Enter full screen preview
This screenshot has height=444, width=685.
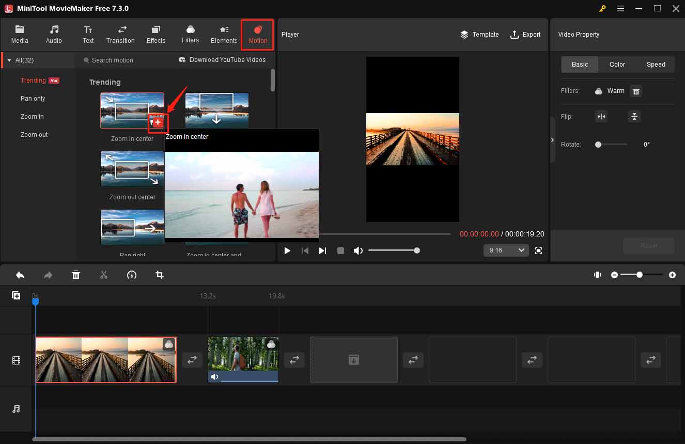[x=538, y=250]
